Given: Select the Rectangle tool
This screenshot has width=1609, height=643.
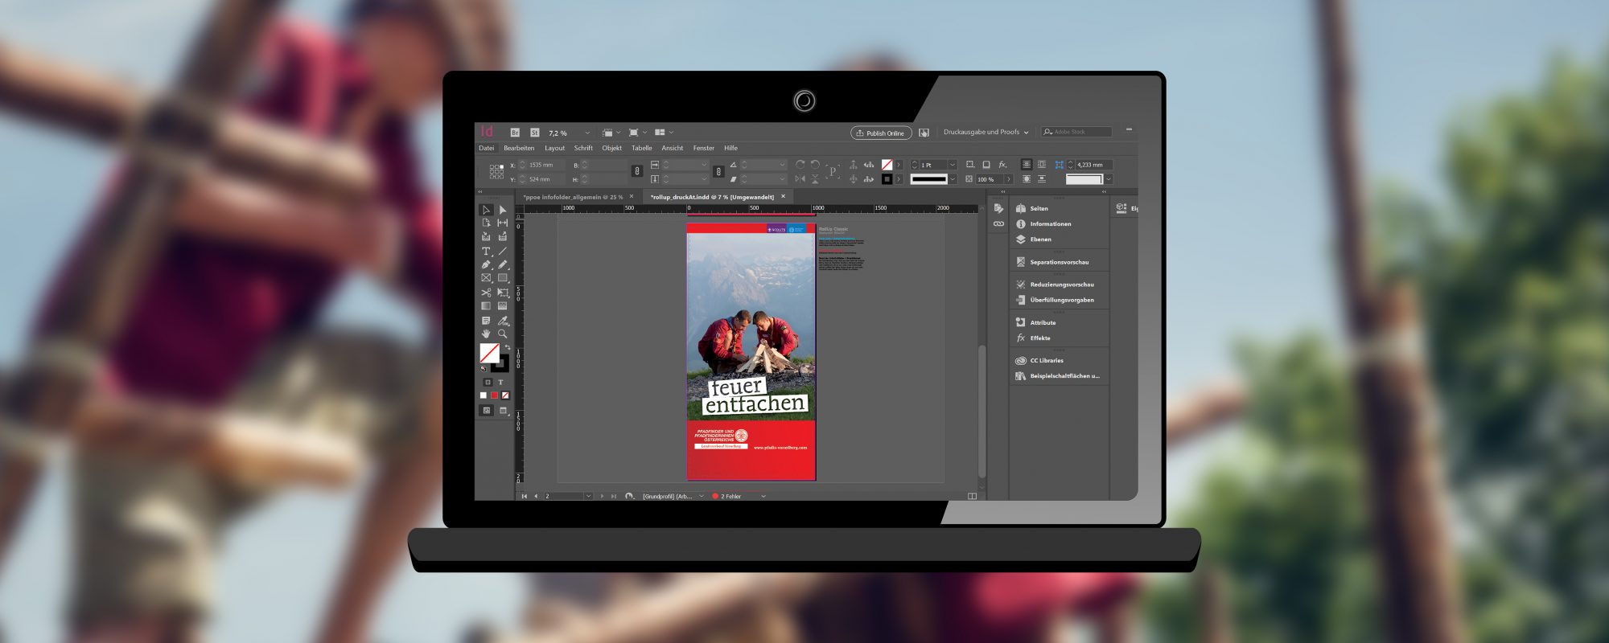Looking at the screenshot, I should coord(503,278).
